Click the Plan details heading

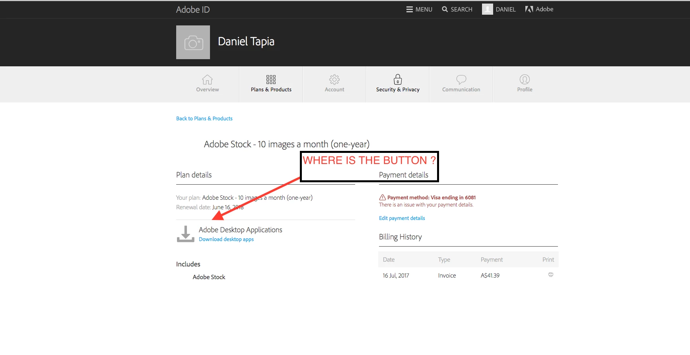(194, 175)
